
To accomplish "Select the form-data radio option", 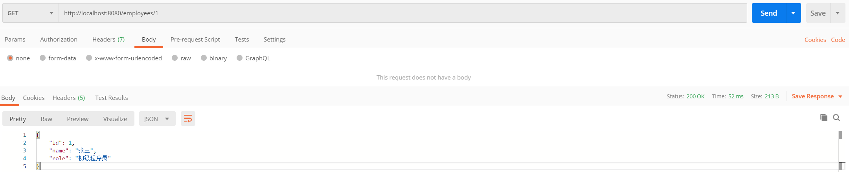I will (x=43, y=58).
